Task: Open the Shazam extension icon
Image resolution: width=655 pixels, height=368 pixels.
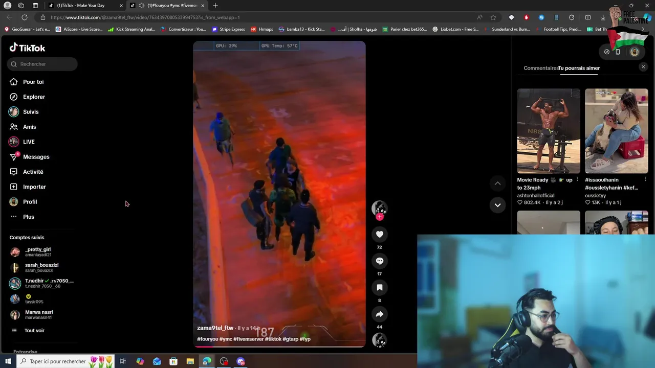Action: [x=541, y=17]
